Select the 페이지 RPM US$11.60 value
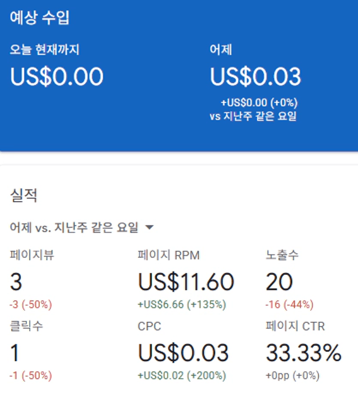 point(186,281)
